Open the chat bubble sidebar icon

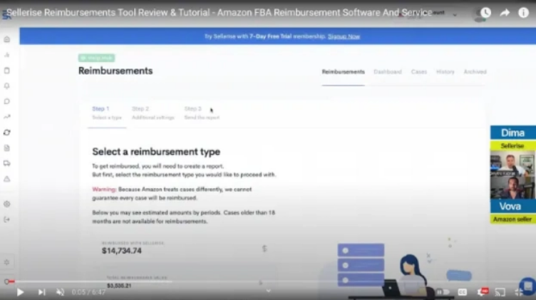7,101
